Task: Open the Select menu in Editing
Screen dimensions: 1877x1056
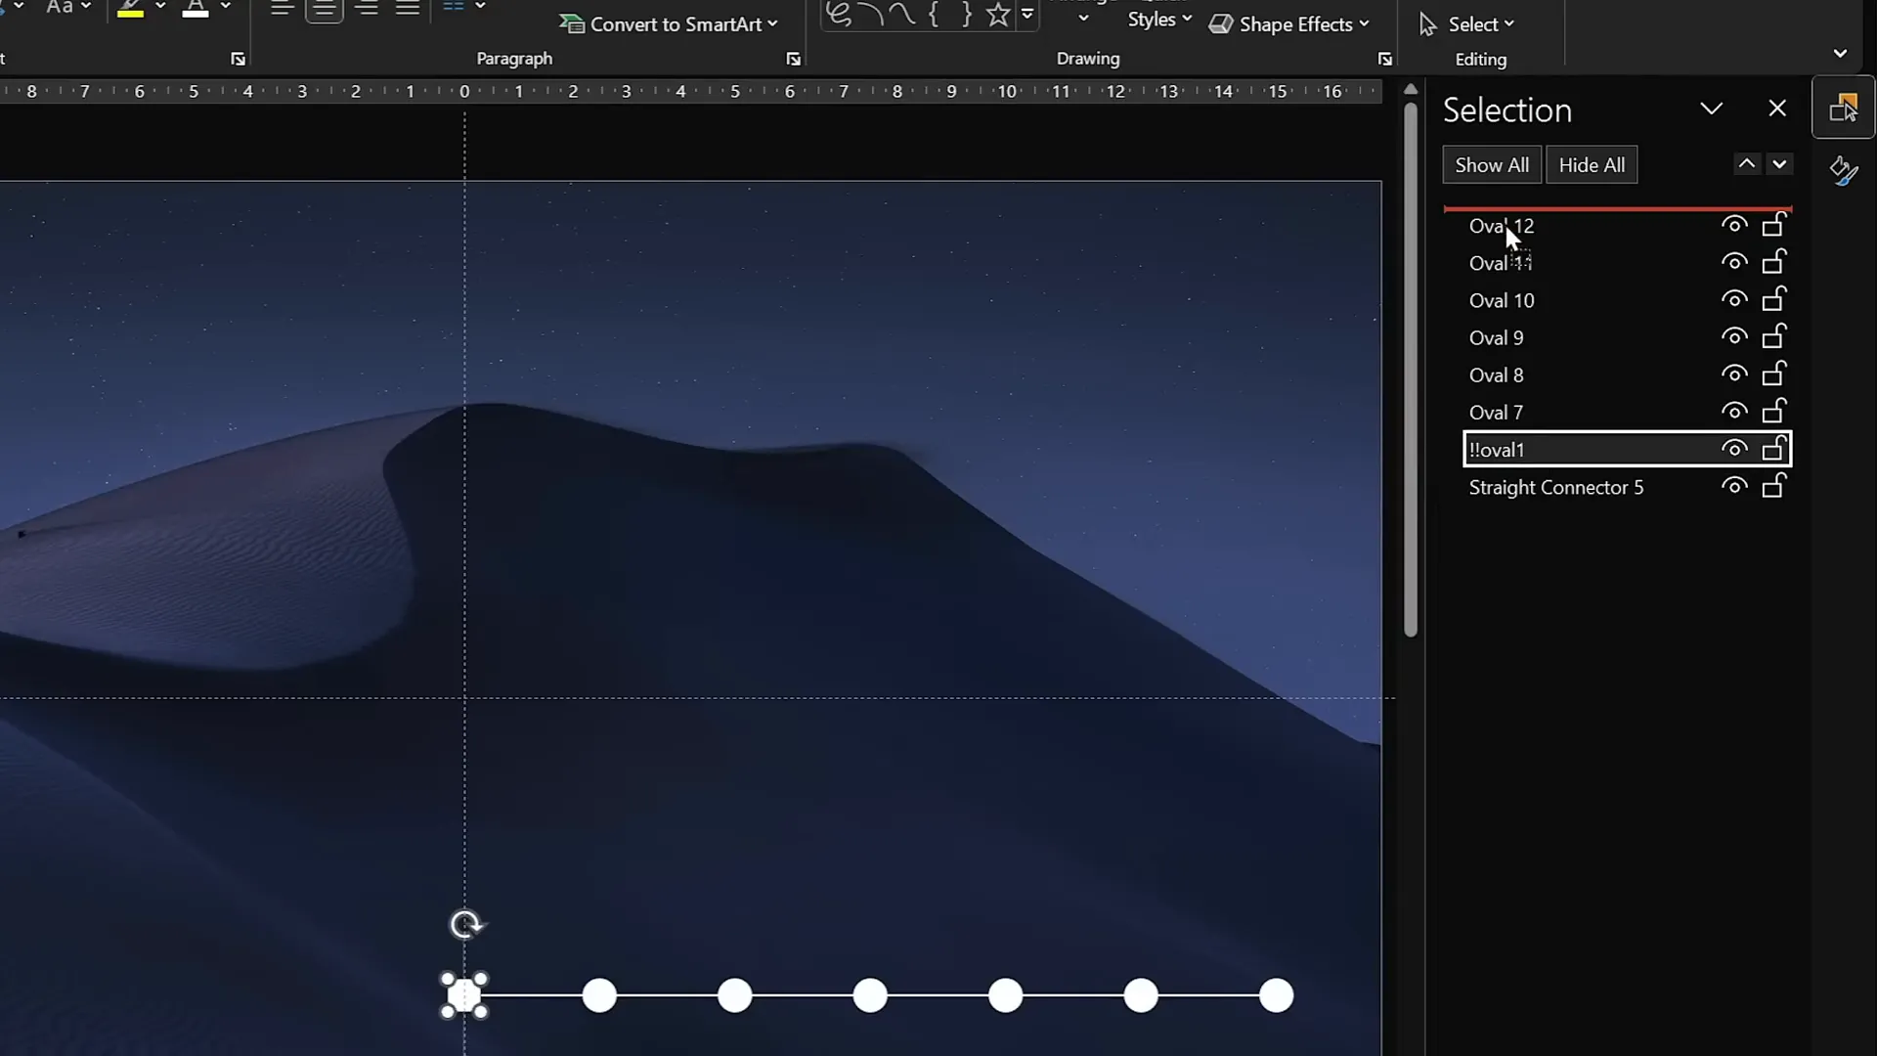Action: pos(1466,24)
